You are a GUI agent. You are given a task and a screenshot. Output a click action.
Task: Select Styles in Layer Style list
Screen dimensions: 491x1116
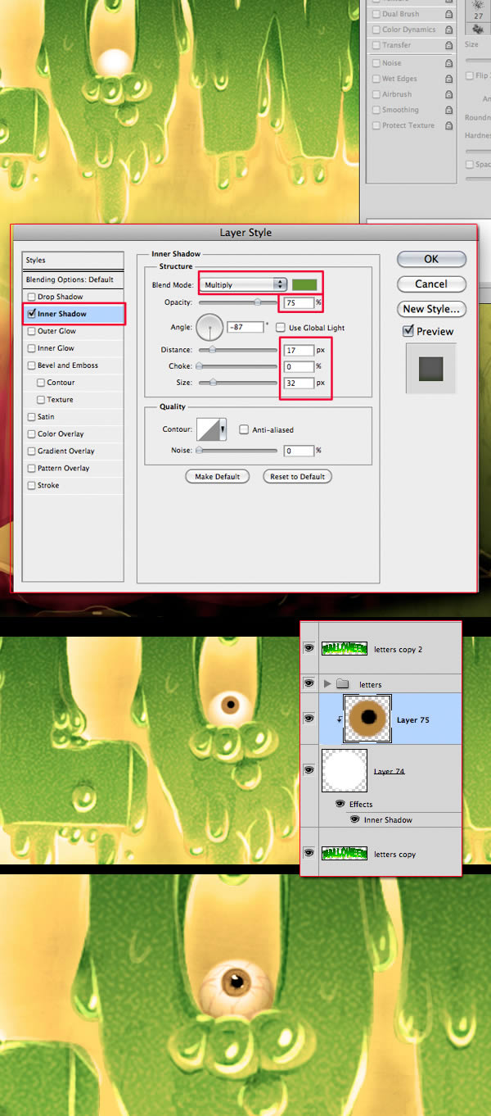tap(74, 261)
